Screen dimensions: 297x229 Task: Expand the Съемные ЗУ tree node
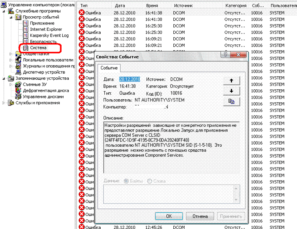(11, 84)
